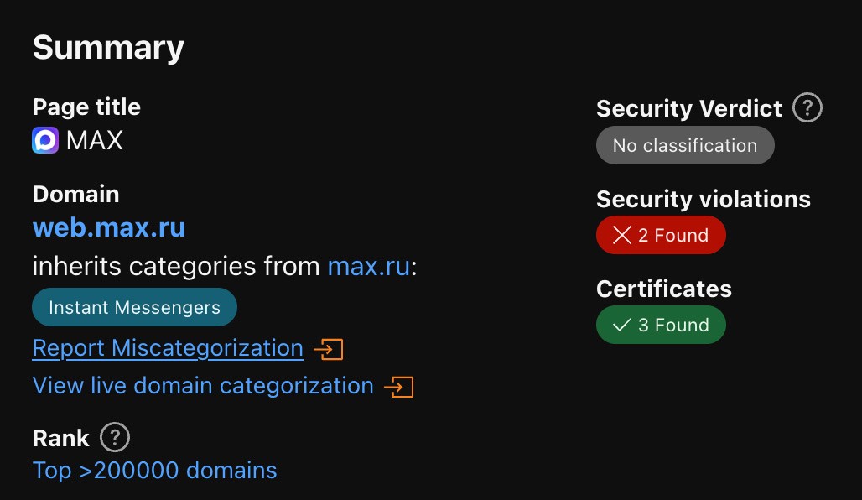Open the Security Verdict help icon
This screenshot has height=500, width=862.
click(x=807, y=107)
